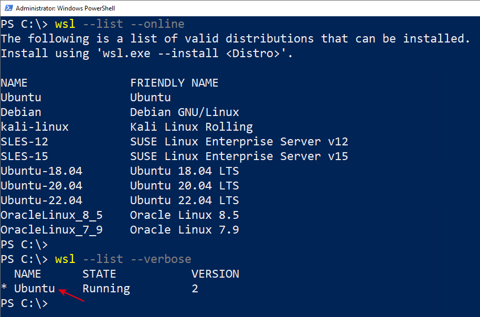The width and height of the screenshot is (480, 317).
Task: Click the asterisk default marker beside Ubuntu
Action: tap(4, 288)
